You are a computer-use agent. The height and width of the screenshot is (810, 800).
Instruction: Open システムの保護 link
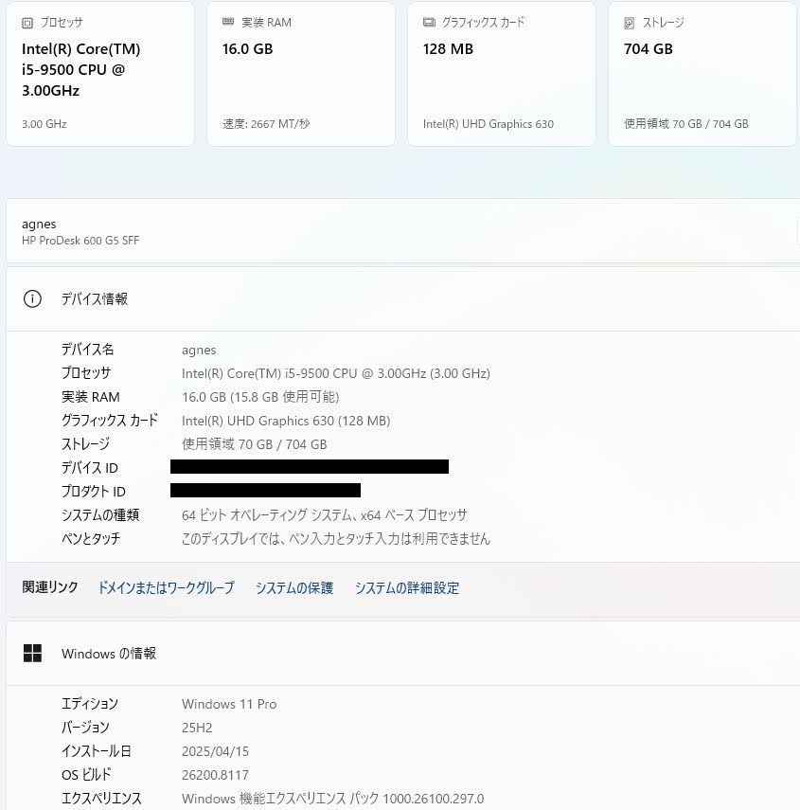[294, 587]
